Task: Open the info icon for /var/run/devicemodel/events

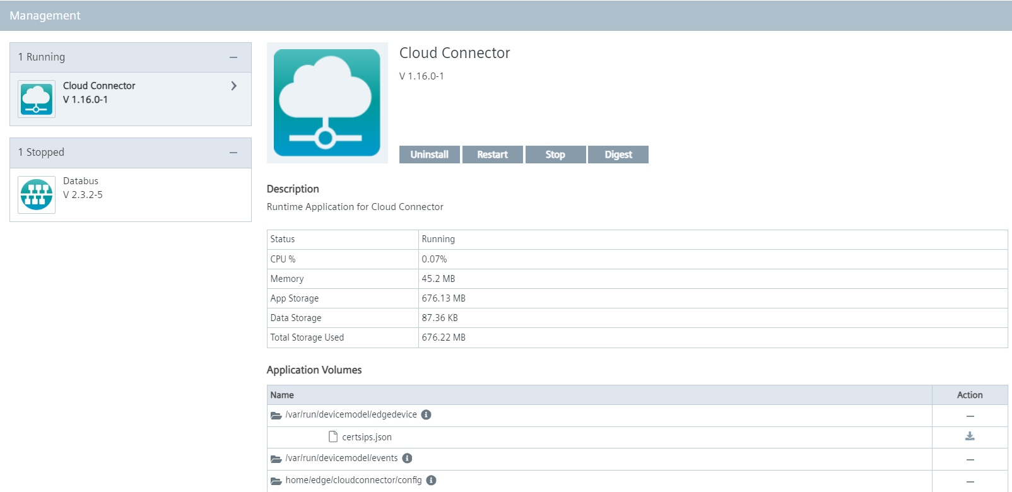Action: point(407,458)
